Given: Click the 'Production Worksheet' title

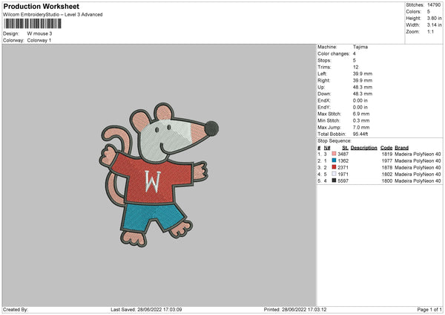Looking at the screenshot, I should [41, 6].
